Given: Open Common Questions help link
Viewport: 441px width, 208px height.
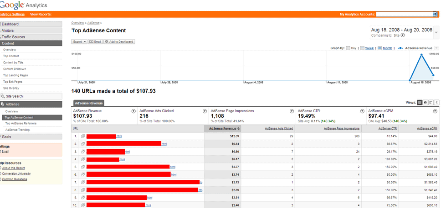Looking at the screenshot, I should [15, 179].
